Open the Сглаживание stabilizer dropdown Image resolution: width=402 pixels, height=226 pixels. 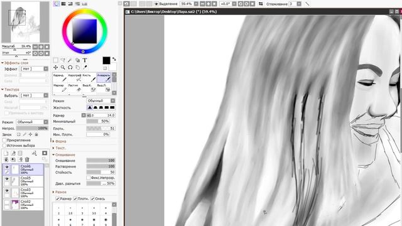pyautogui.click(x=299, y=4)
